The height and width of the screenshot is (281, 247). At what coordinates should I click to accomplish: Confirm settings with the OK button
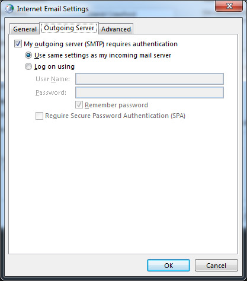click(168, 266)
